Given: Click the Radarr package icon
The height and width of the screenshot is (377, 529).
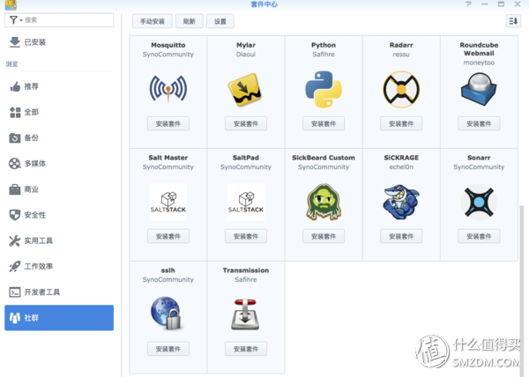Looking at the screenshot, I should tap(400, 89).
